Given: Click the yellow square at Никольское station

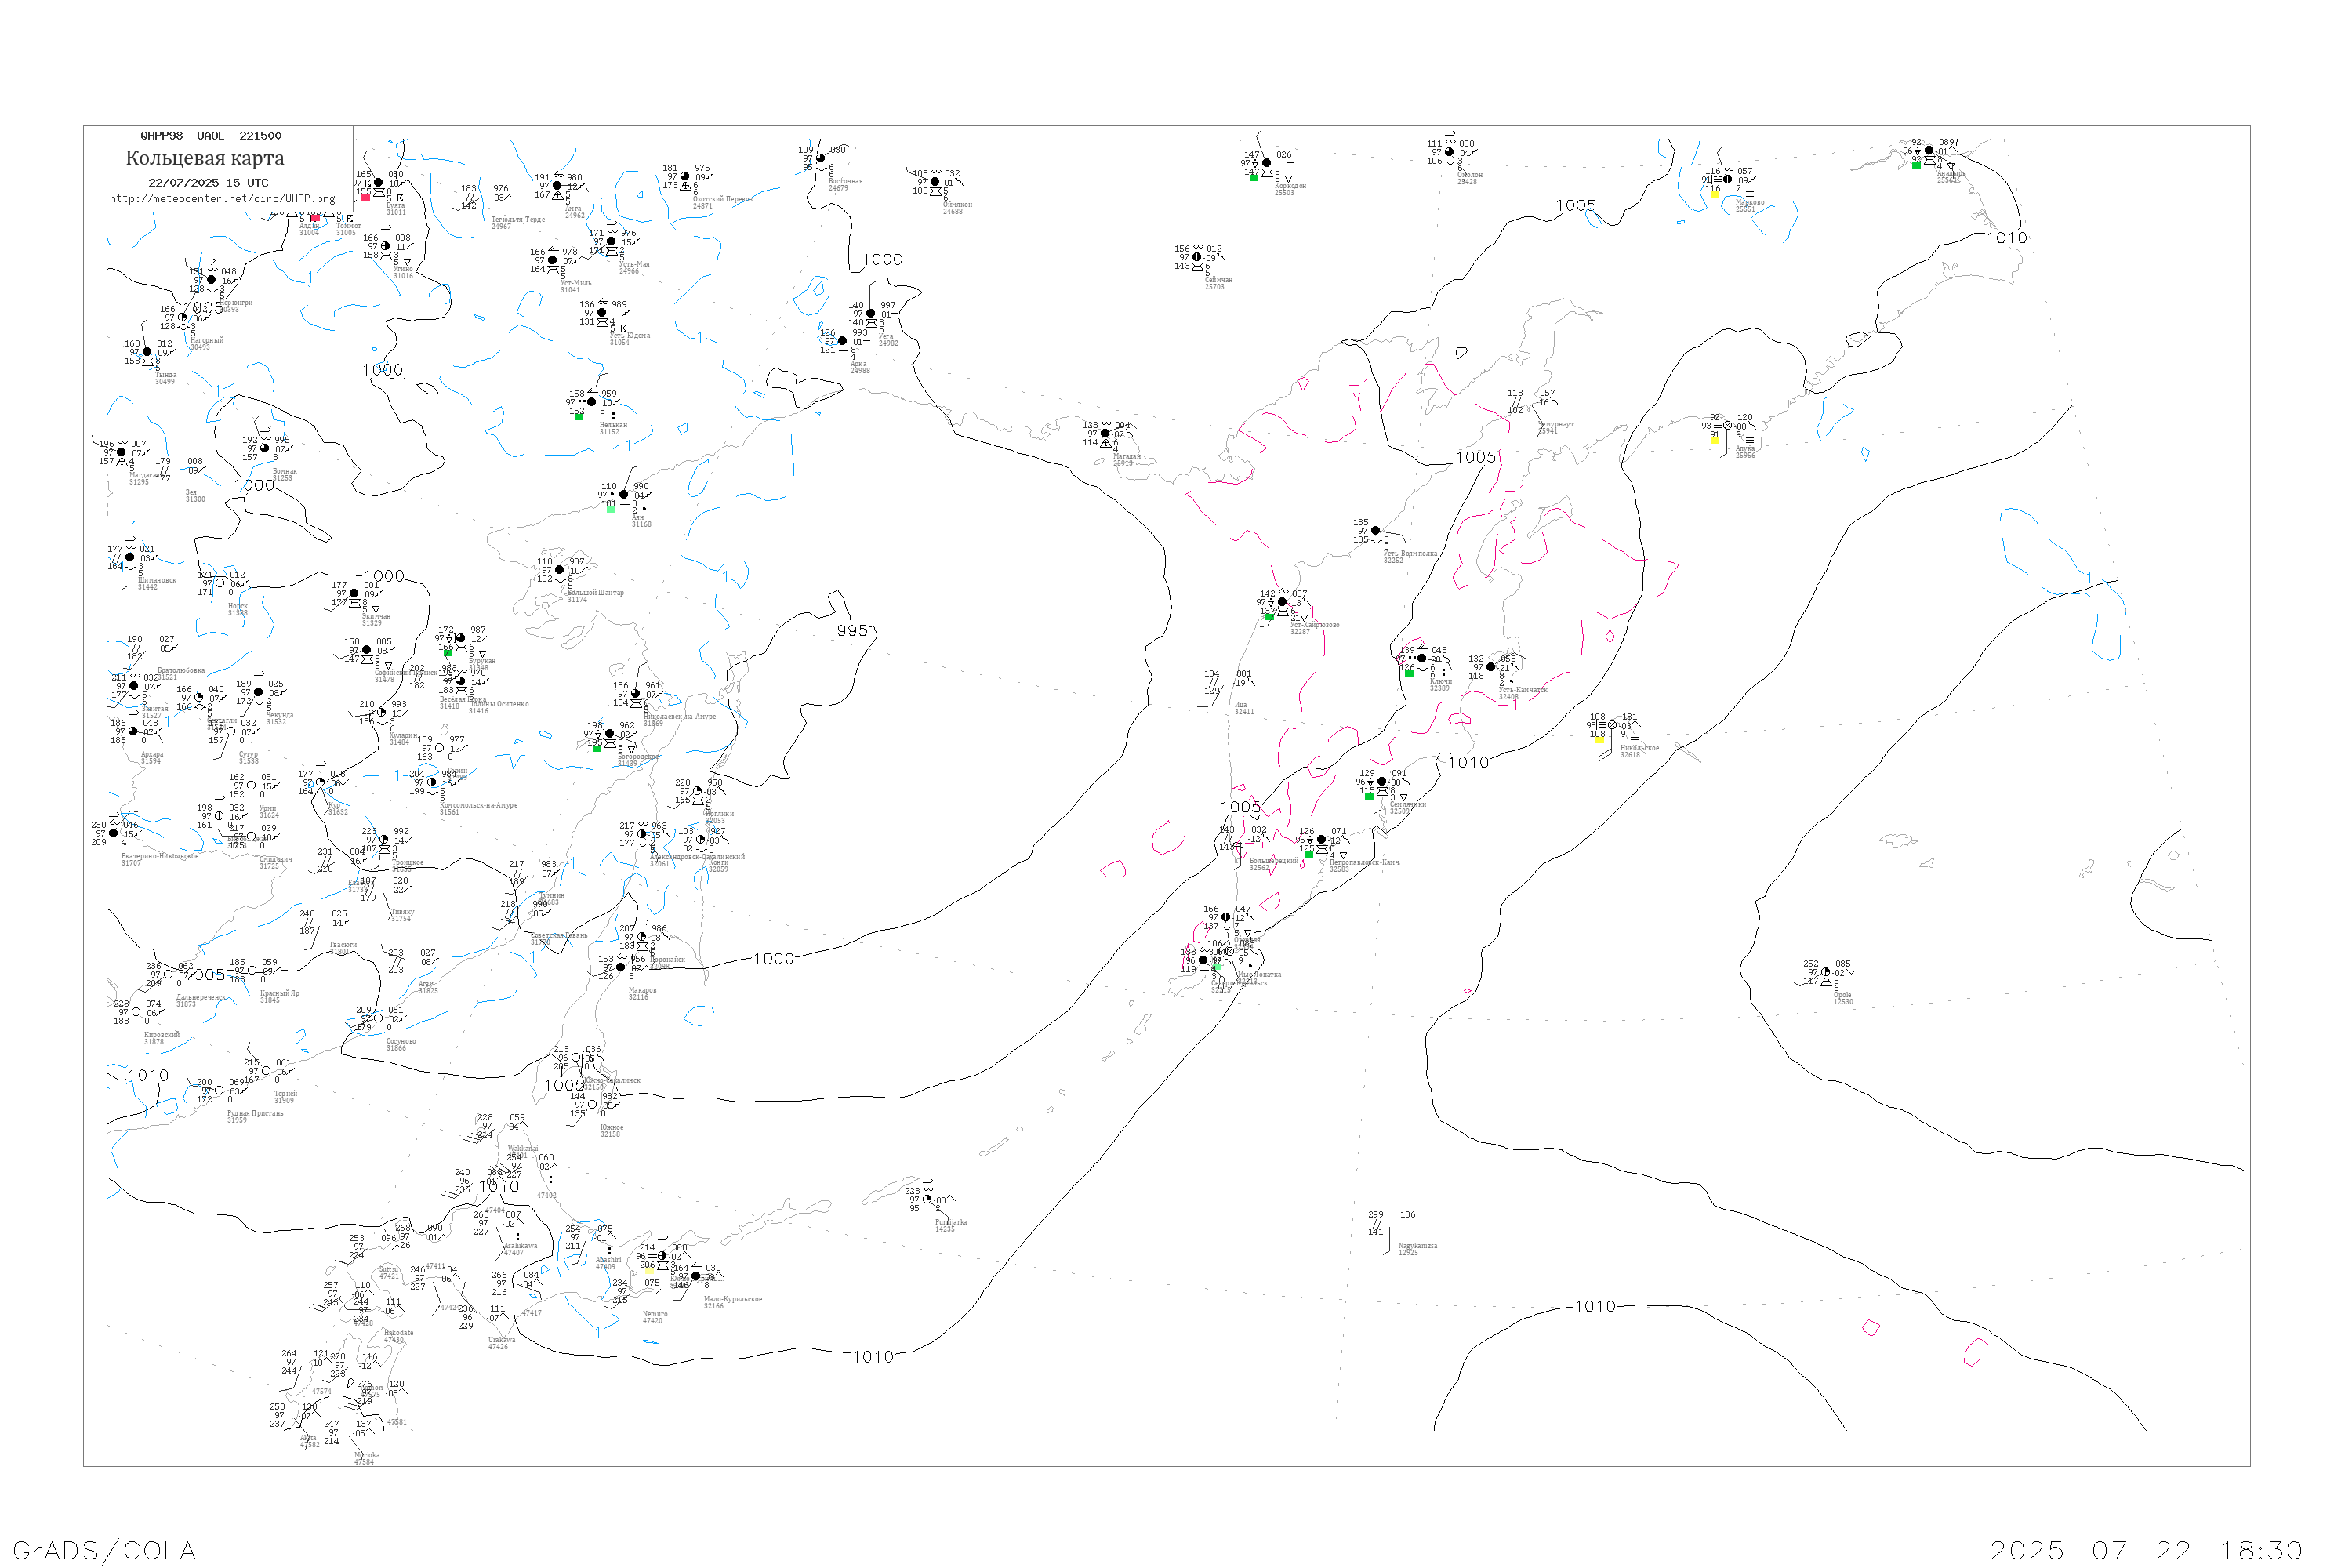Looking at the screenshot, I should 1599,740.
